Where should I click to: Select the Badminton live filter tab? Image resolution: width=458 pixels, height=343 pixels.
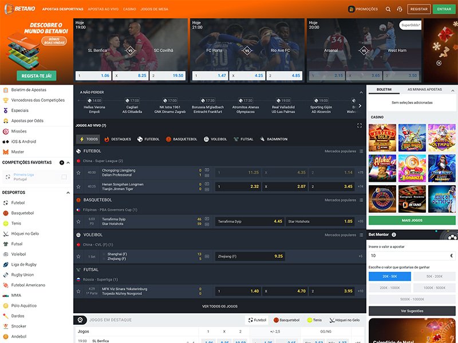pyautogui.click(x=274, y=139)
